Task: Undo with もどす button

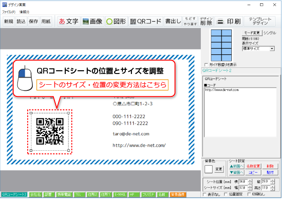Action: coord(191,19)
